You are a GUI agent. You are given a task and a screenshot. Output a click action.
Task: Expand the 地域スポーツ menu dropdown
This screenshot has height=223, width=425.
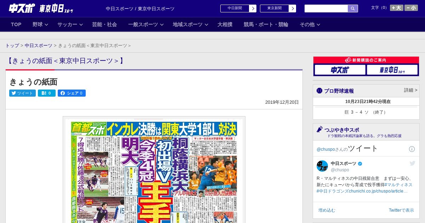(190, 24)
